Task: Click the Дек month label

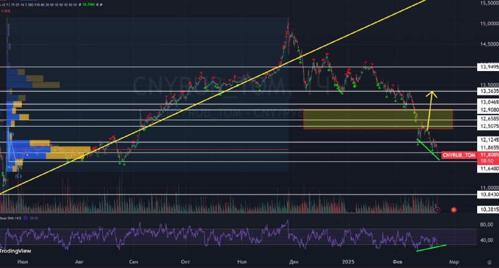Action: 294,262
